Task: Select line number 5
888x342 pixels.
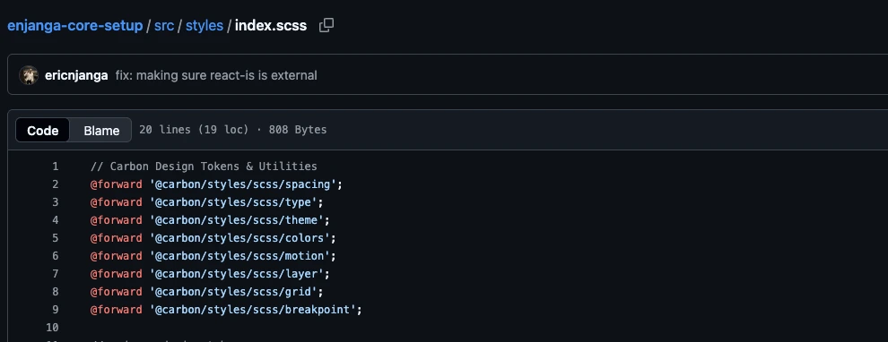Action: 55,238
